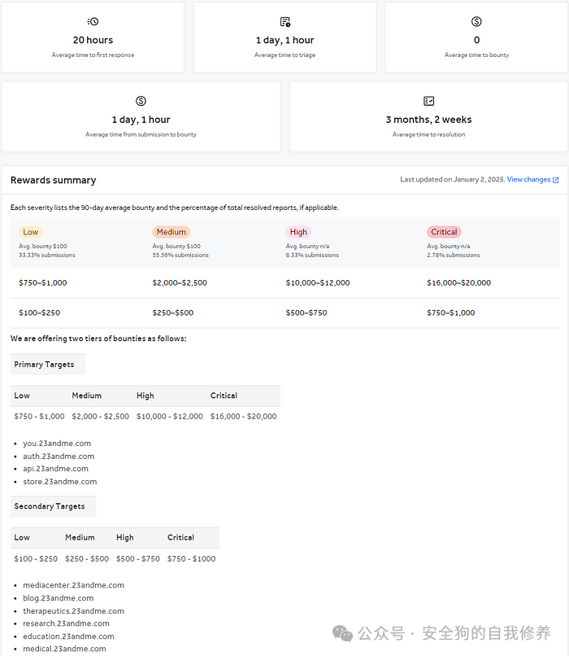Click the checklist icon above 3 months, 2 weeks
569x656 pixels.
point(428,101)
